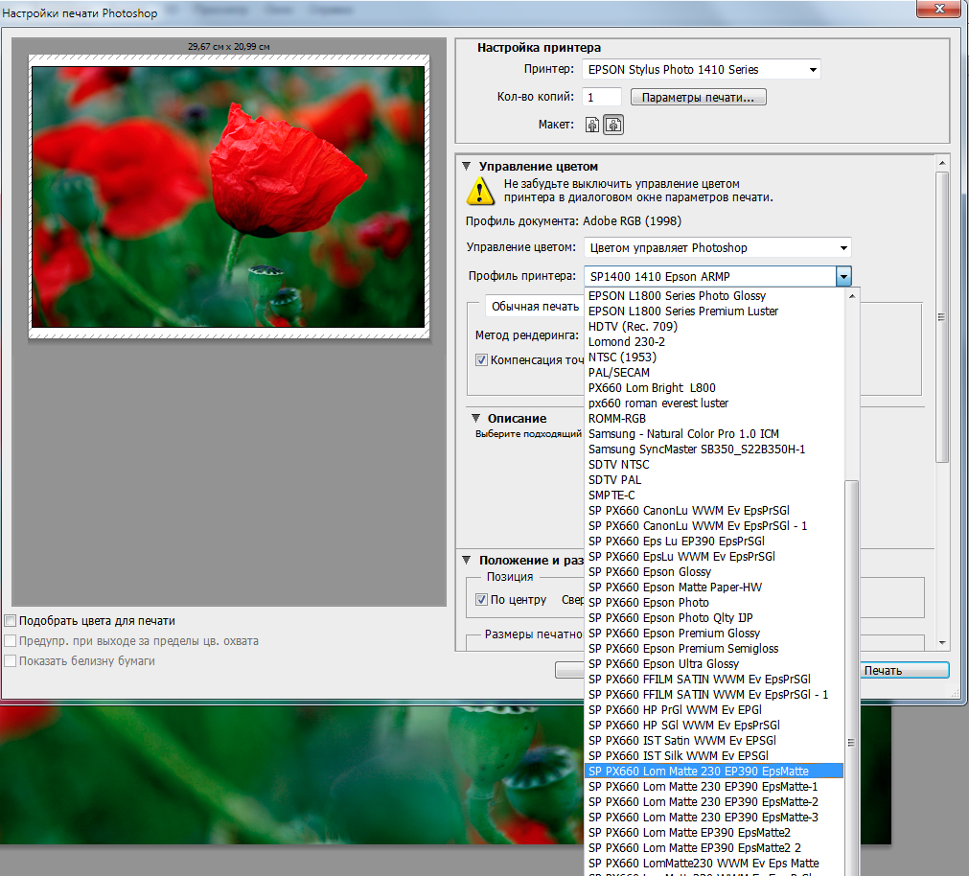The width and height of the screenshot is (969, 876).
Task: Select landscape layout icon
Action: pyautogui.click(x=613, y=125)
